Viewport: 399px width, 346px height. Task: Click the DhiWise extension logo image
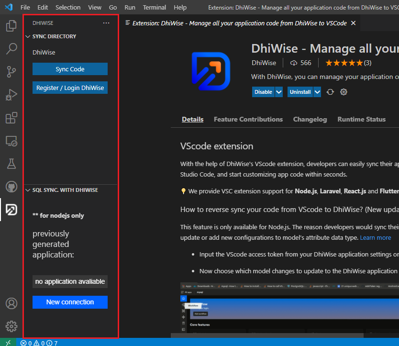tap(211, 71)
